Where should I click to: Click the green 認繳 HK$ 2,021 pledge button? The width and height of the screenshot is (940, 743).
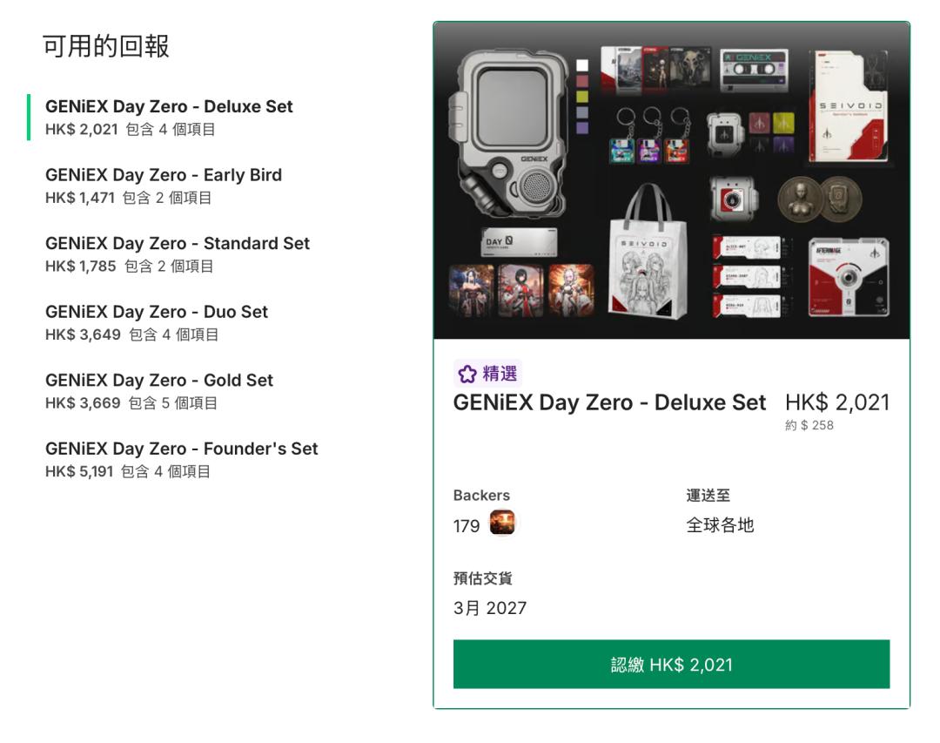pos(671,665)
